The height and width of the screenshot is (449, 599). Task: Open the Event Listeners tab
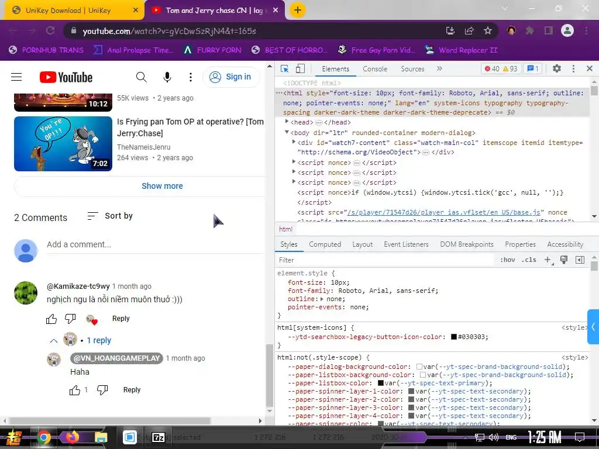(406, 244)
